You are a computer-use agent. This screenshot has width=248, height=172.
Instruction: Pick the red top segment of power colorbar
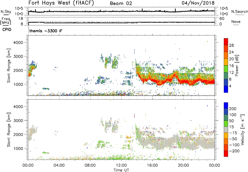pyautogui.click(x=226, y=42)
